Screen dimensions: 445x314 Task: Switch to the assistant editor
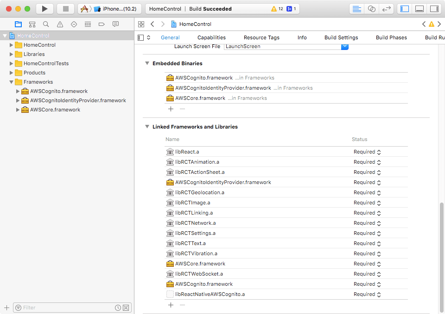click(371, 9)
